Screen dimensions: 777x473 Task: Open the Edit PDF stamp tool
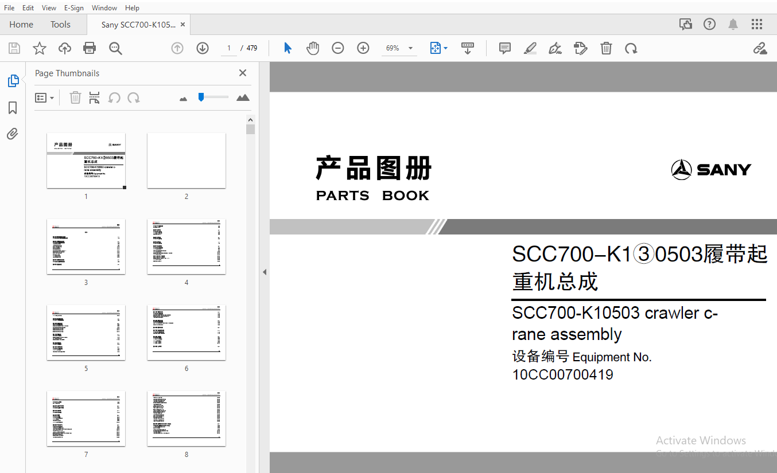click(x=581, y=48)
